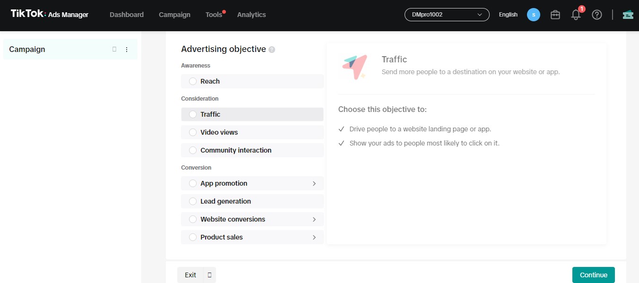Expand Website conversions options
This screenshot has width=639, height=283.
click(x=314, y=219)
